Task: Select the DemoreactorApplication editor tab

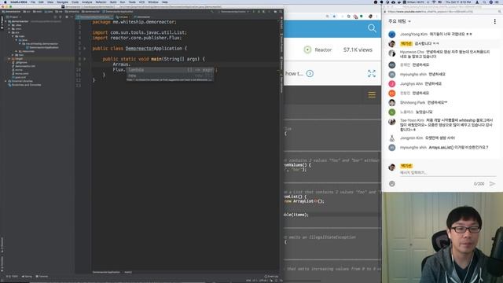Action: point(94,17)
